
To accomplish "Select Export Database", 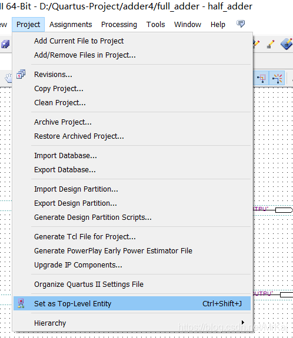I will pos(132,170).
